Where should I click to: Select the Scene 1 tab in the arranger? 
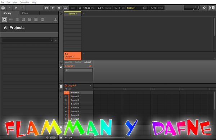click(72, 14)
